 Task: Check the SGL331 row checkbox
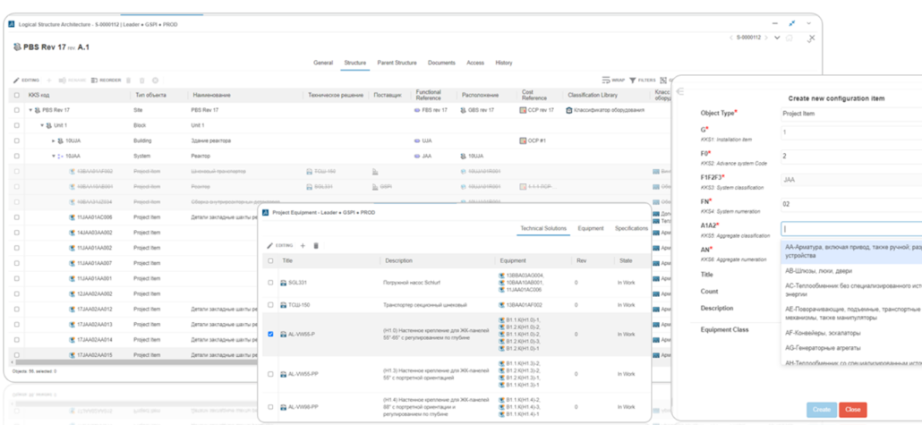click(x=271, y=283)
